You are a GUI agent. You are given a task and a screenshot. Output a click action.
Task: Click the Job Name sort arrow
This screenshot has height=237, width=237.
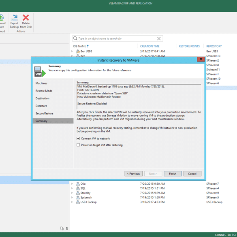click(x=88, y=46)
